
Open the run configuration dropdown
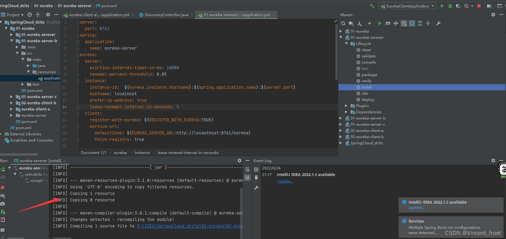point(407,6)
